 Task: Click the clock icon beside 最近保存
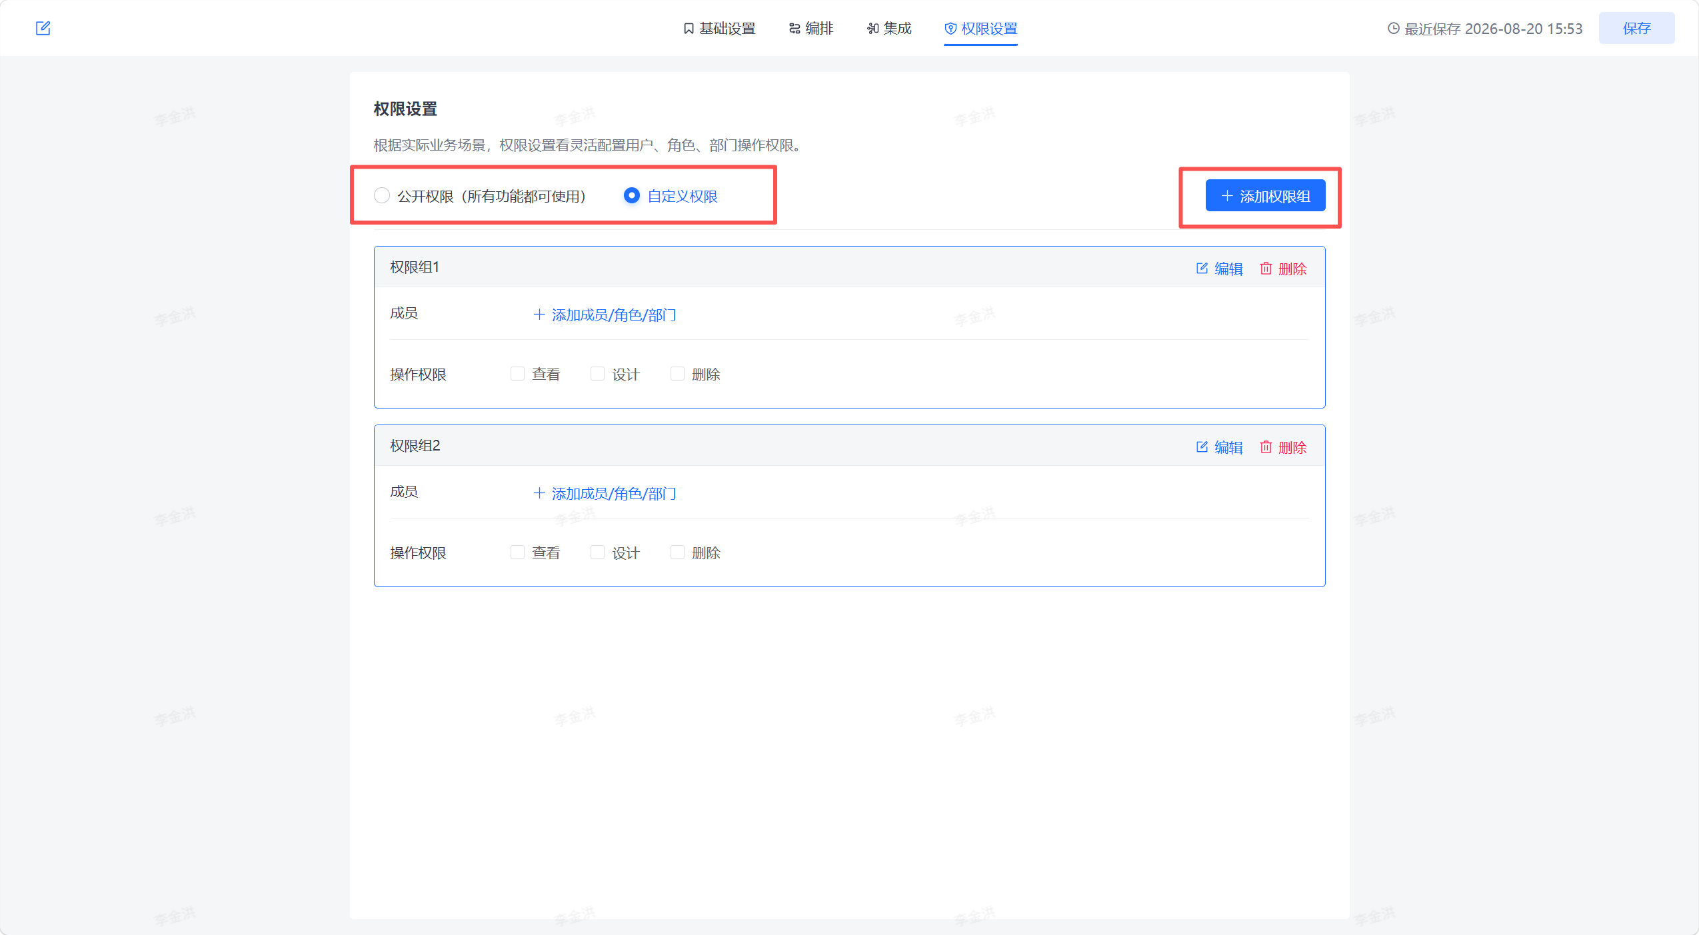point(1393,29)
